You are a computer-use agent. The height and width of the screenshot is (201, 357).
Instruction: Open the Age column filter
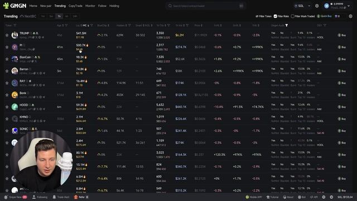pos(66,25)
